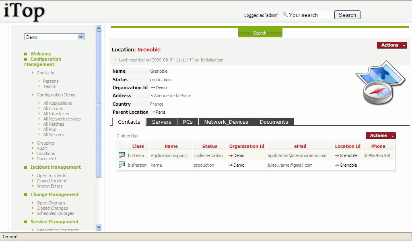Screen dimensions: 412x241
Task: Open Audit in sidebar
Action: (x=42, y=148)
